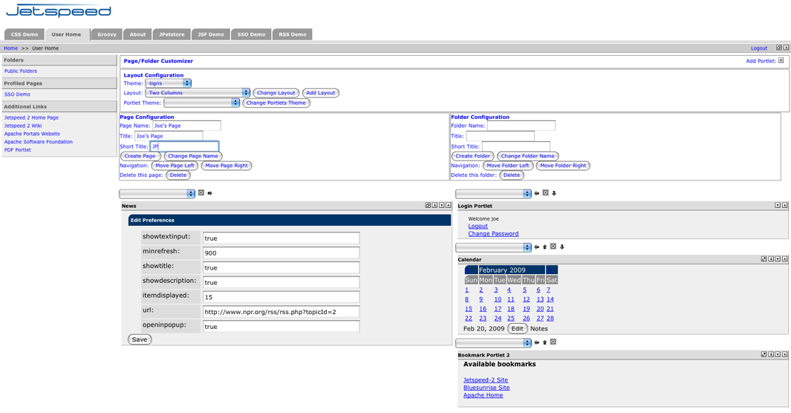Open the Theme dropdown showing tigris
The image size is (791, 413).
coord(168,83)
